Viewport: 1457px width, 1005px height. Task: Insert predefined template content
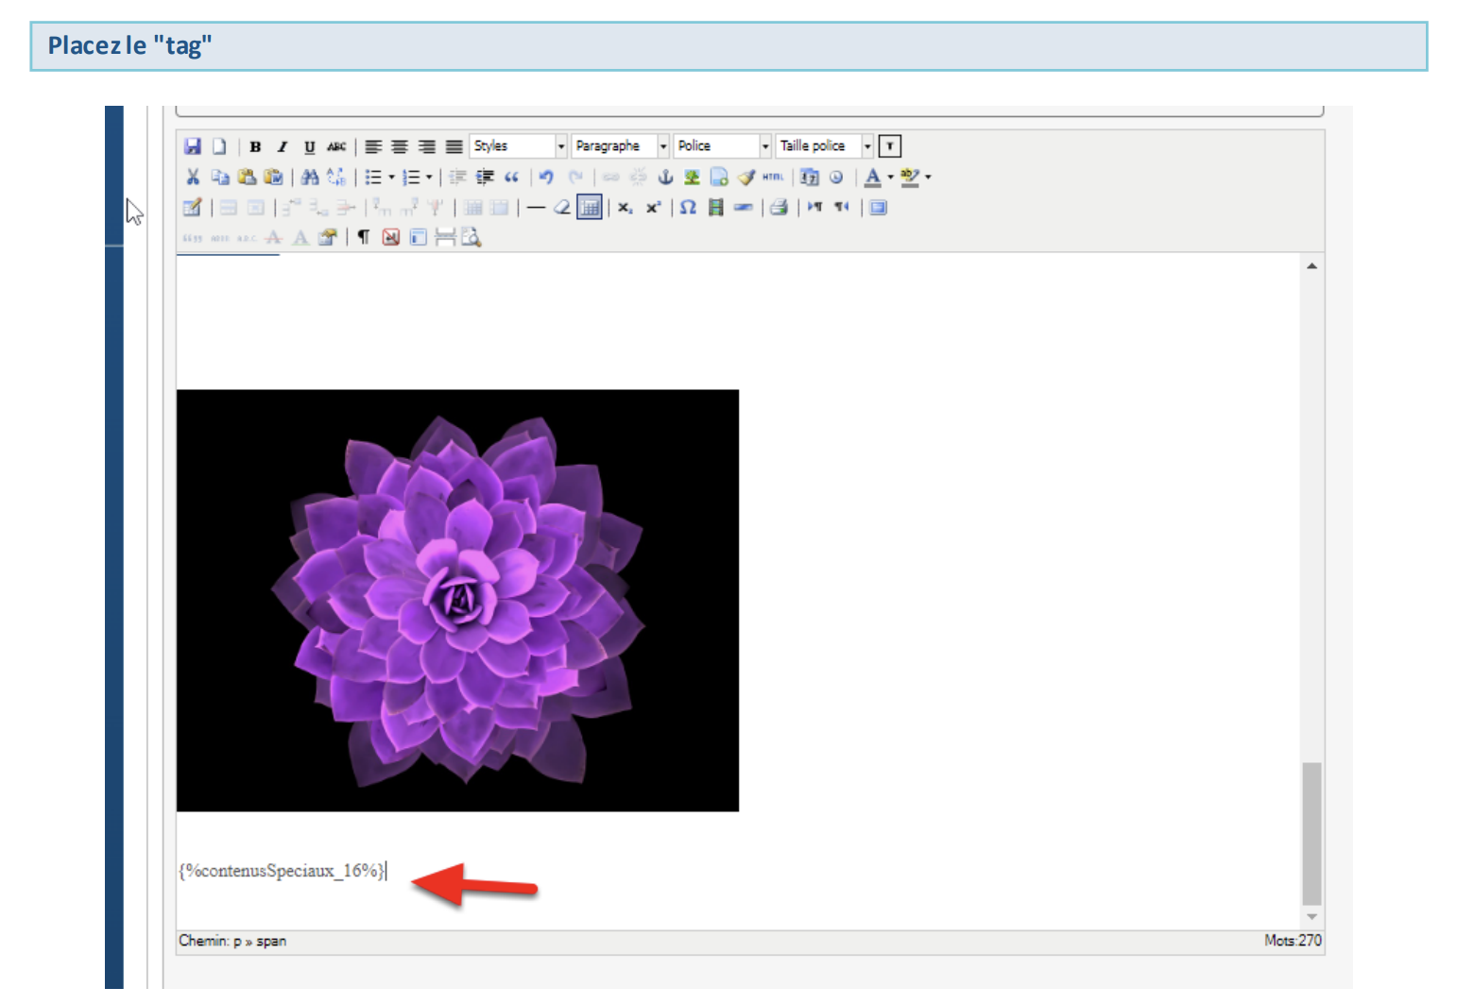[419, 237]
